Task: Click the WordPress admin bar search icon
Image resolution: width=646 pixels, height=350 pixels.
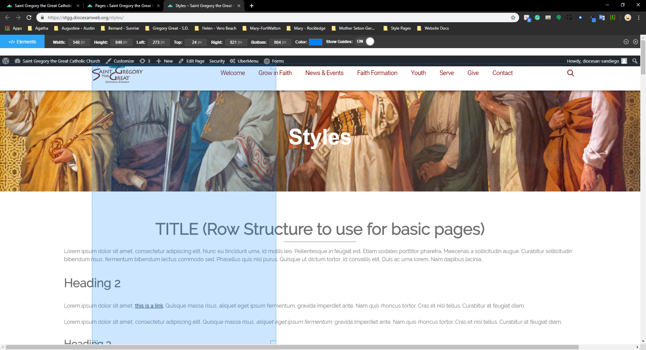Action: (x=635, y=61)
